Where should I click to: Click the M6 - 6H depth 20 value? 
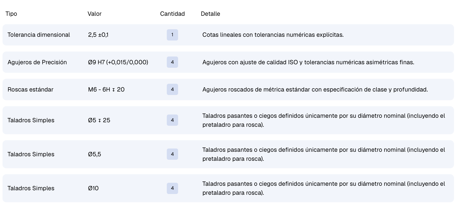pyautogui.click(x=106, y=89)
